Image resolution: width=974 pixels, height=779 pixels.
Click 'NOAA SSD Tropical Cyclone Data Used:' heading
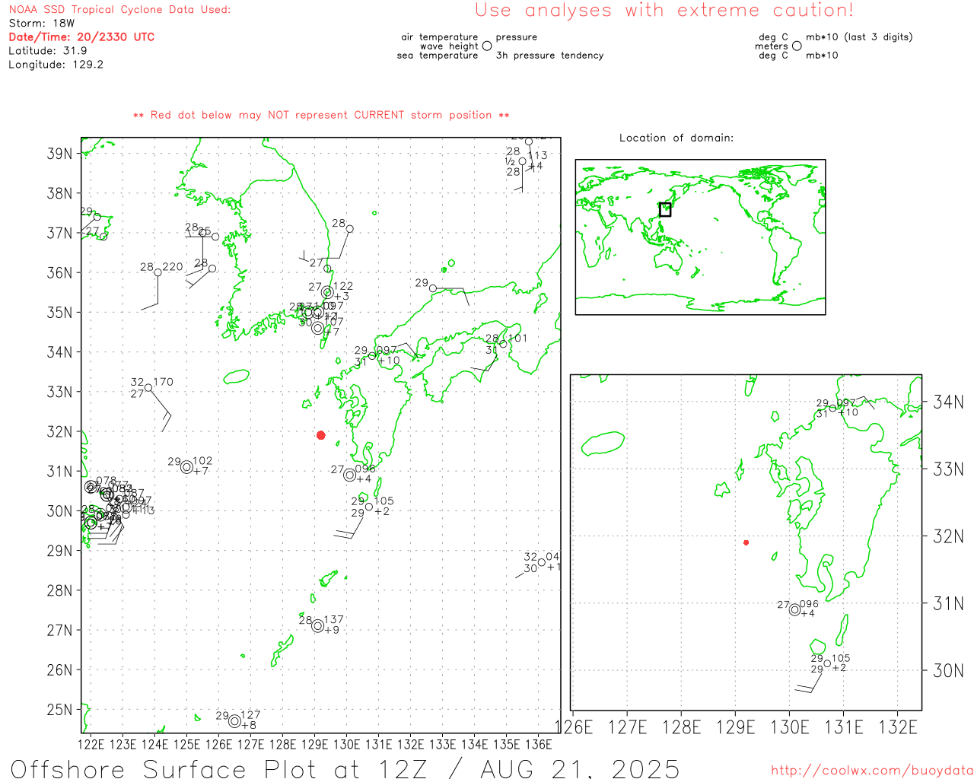tap(119, 10)
